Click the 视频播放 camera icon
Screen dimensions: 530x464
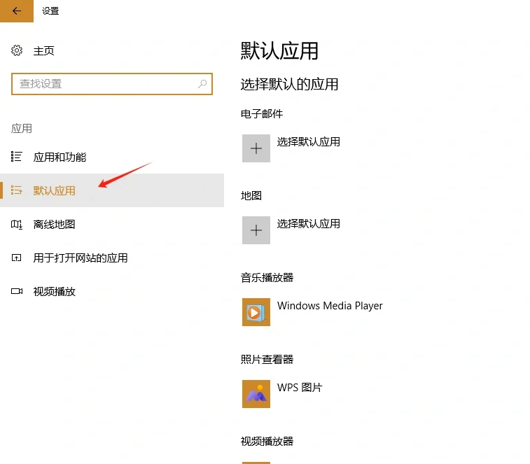[17, 291]
